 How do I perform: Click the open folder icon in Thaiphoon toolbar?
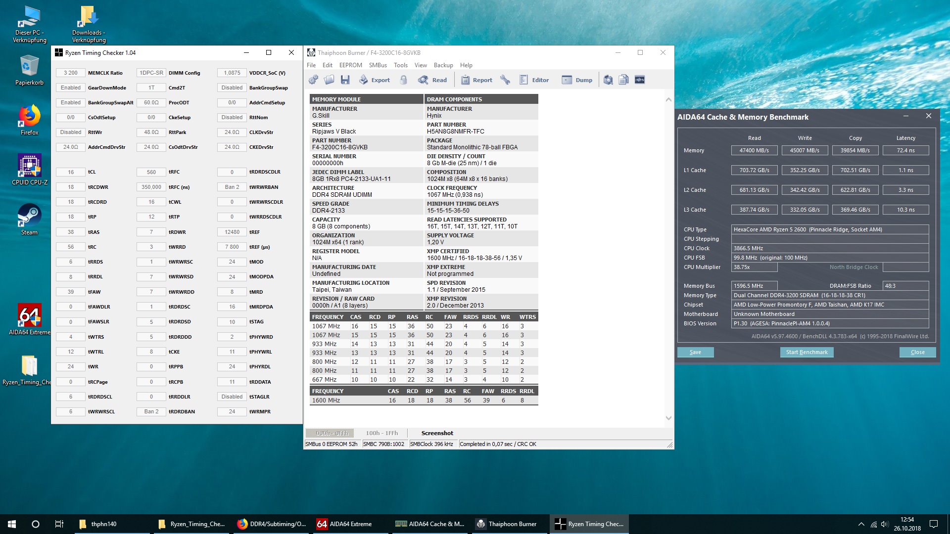pos(329,80)
